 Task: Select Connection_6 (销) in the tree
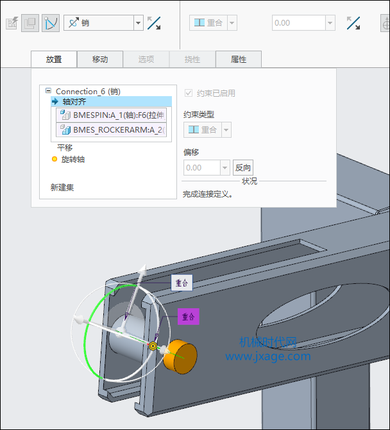88,92
